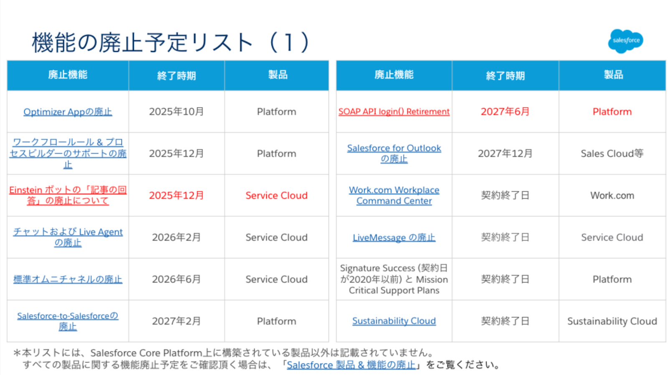Viewport: 668px width, 375px height.
Task: Click Service Cloud in チャットおよび Live Agent row
Action: pyautogui.click(x=276, y=237)
